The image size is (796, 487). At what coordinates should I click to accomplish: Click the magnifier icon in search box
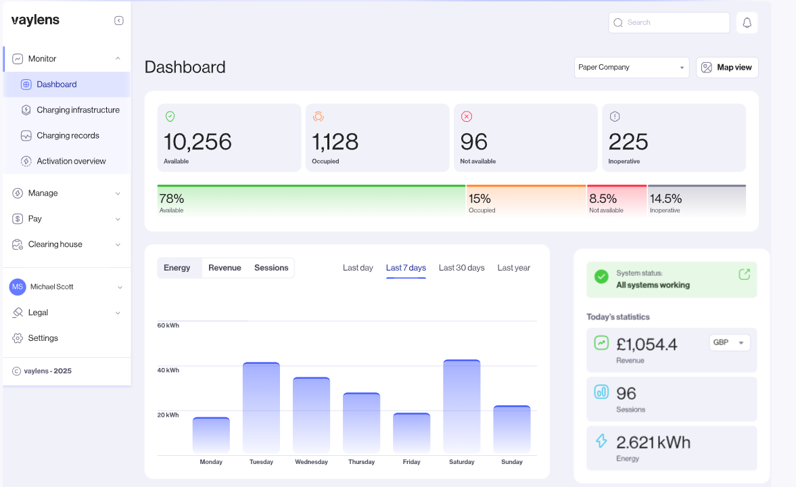pos(618,22)
